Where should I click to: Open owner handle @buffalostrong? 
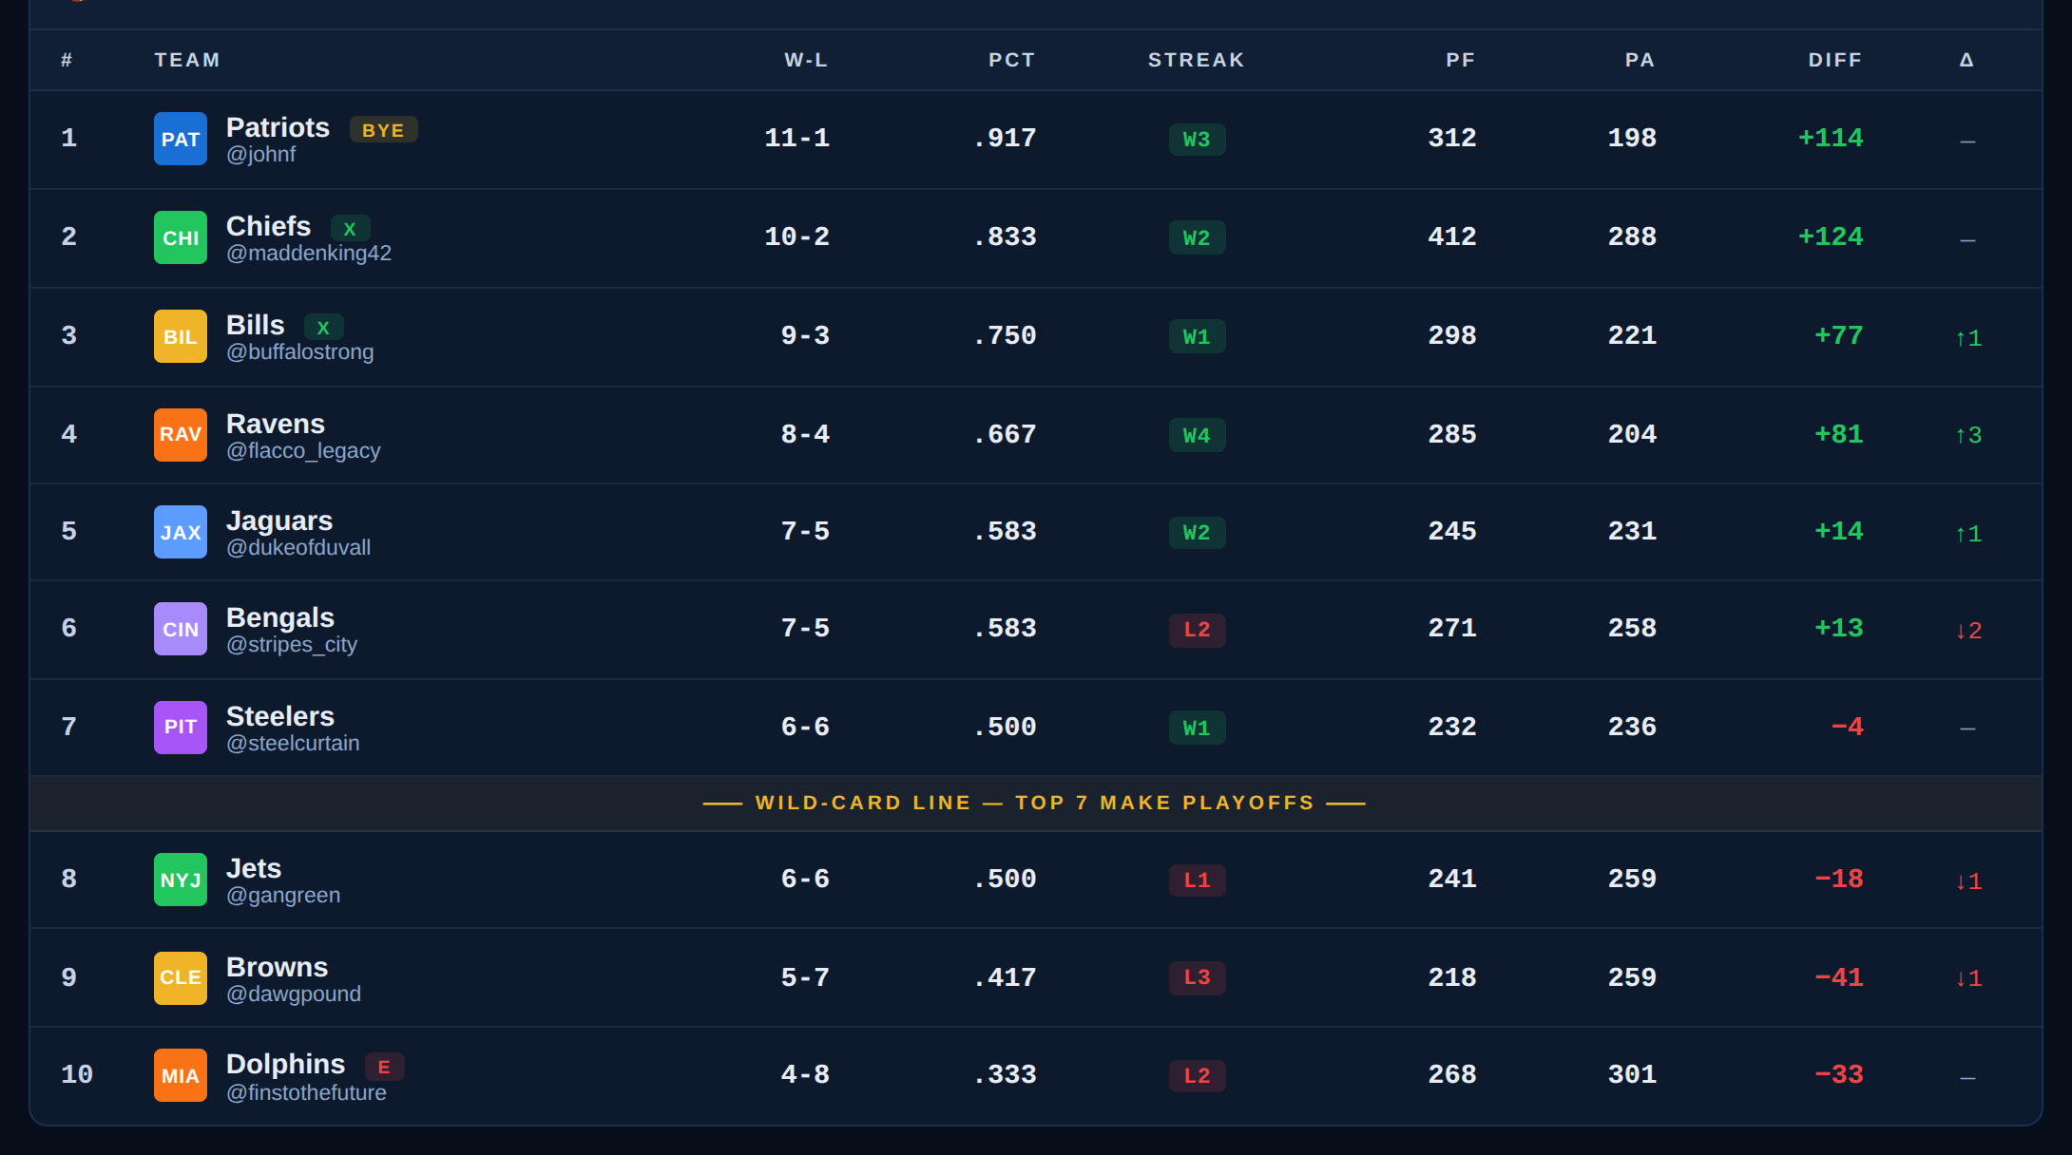pos(300,352)
